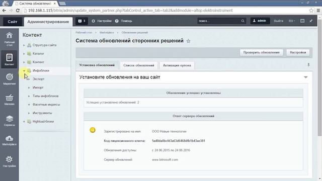Image resolution: width=322 pixels, height=181 pixels.
Task: Add page to favorites star
Action: coord(188,41)
